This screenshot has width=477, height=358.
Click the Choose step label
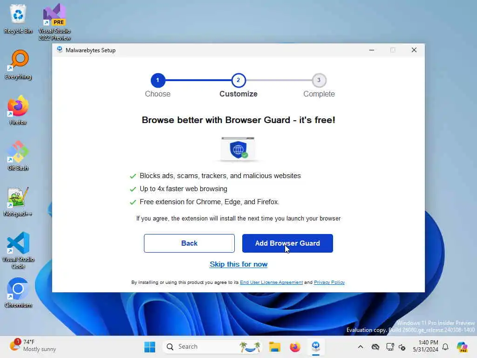click(157, 94)
